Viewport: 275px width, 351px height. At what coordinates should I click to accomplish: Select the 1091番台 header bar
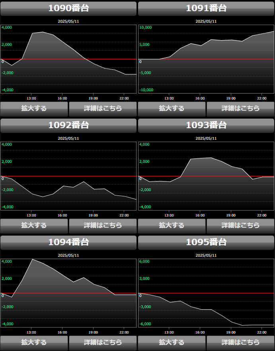coord(206,8)
